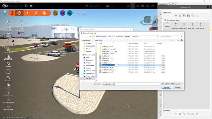Select first red Road_Sign thumbnail in Style Palette
Viewport: 212px width, 119px height.
click(176, 26)
